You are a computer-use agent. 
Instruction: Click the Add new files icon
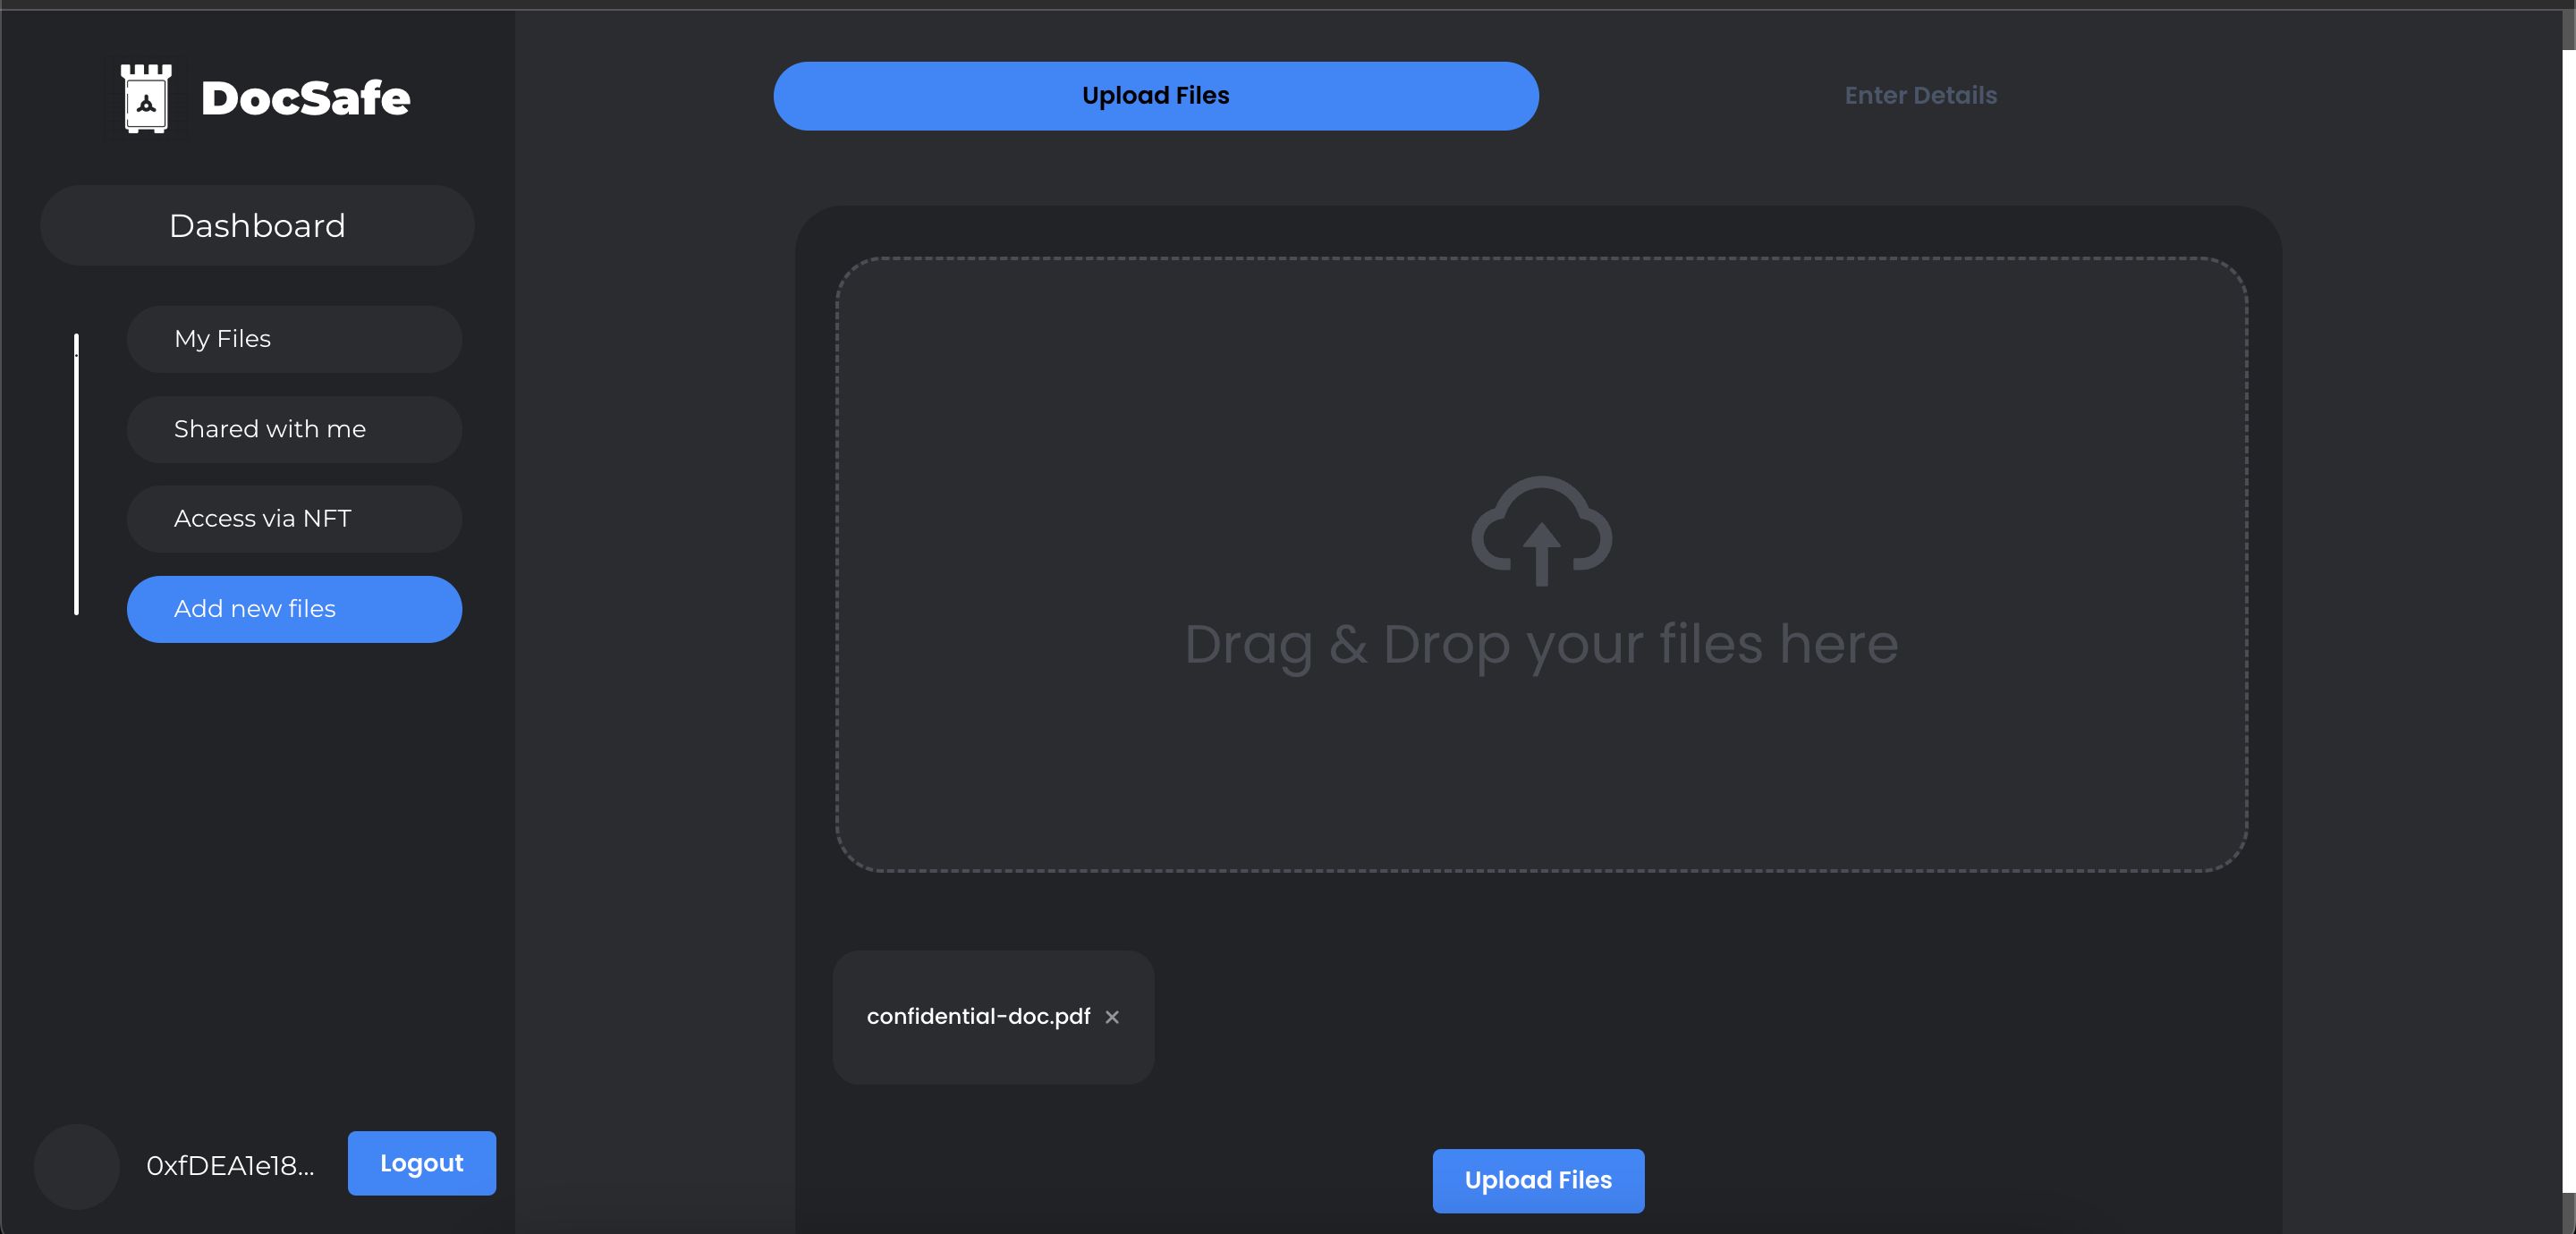(x=294, y=608)
